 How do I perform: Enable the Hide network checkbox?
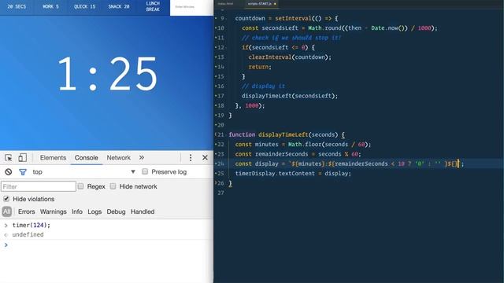[x=113, y=186]
